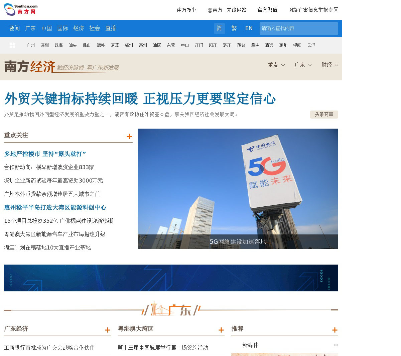Screen dimensions: 401x356
Task: Expand the 广东 dropdown in section header
Action: pos(303,65)
